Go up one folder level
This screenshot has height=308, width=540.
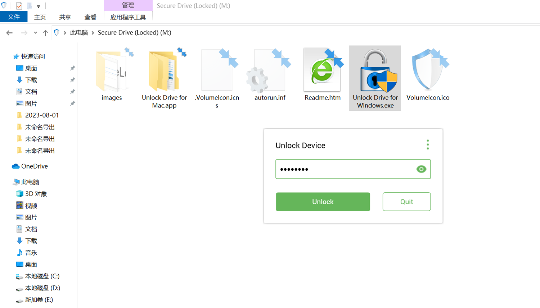pos(45,33)
